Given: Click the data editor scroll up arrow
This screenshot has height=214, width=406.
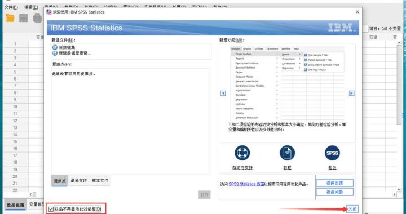Looking at the screenshot, I should pyautogui.click(x=399, y=43).
